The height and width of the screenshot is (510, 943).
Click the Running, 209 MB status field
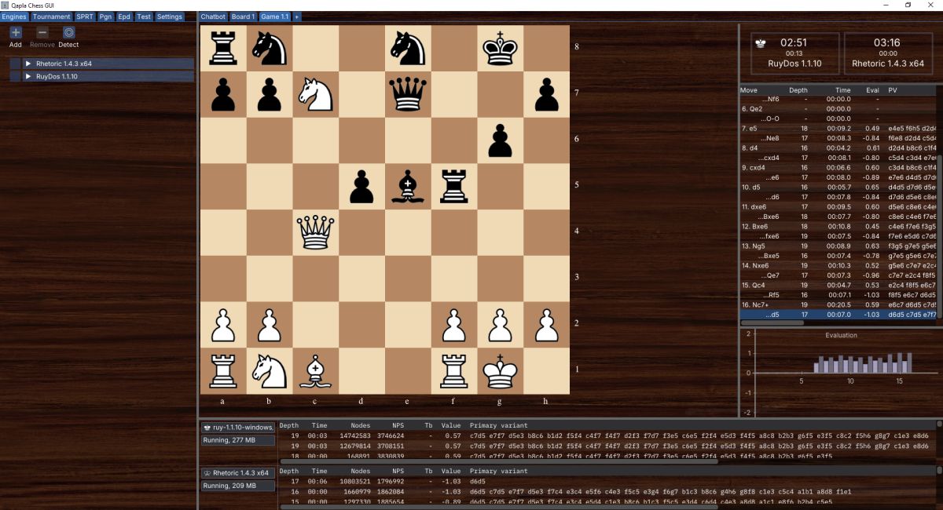(238, 486)
